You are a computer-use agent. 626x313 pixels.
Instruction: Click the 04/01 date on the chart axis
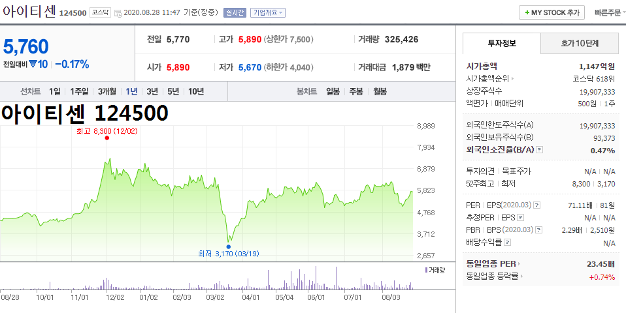point(251,297)
